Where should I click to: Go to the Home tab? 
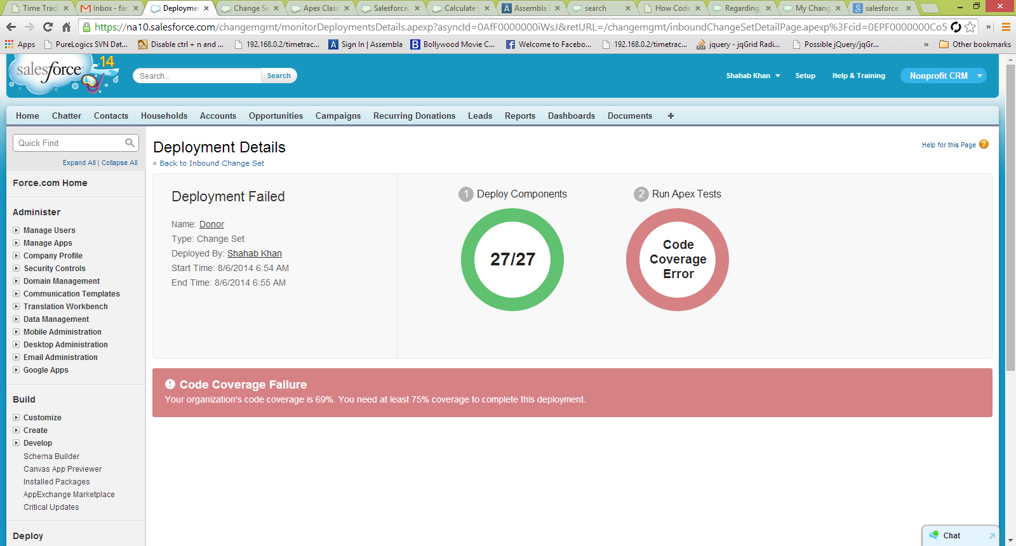[x=27, y=116]
